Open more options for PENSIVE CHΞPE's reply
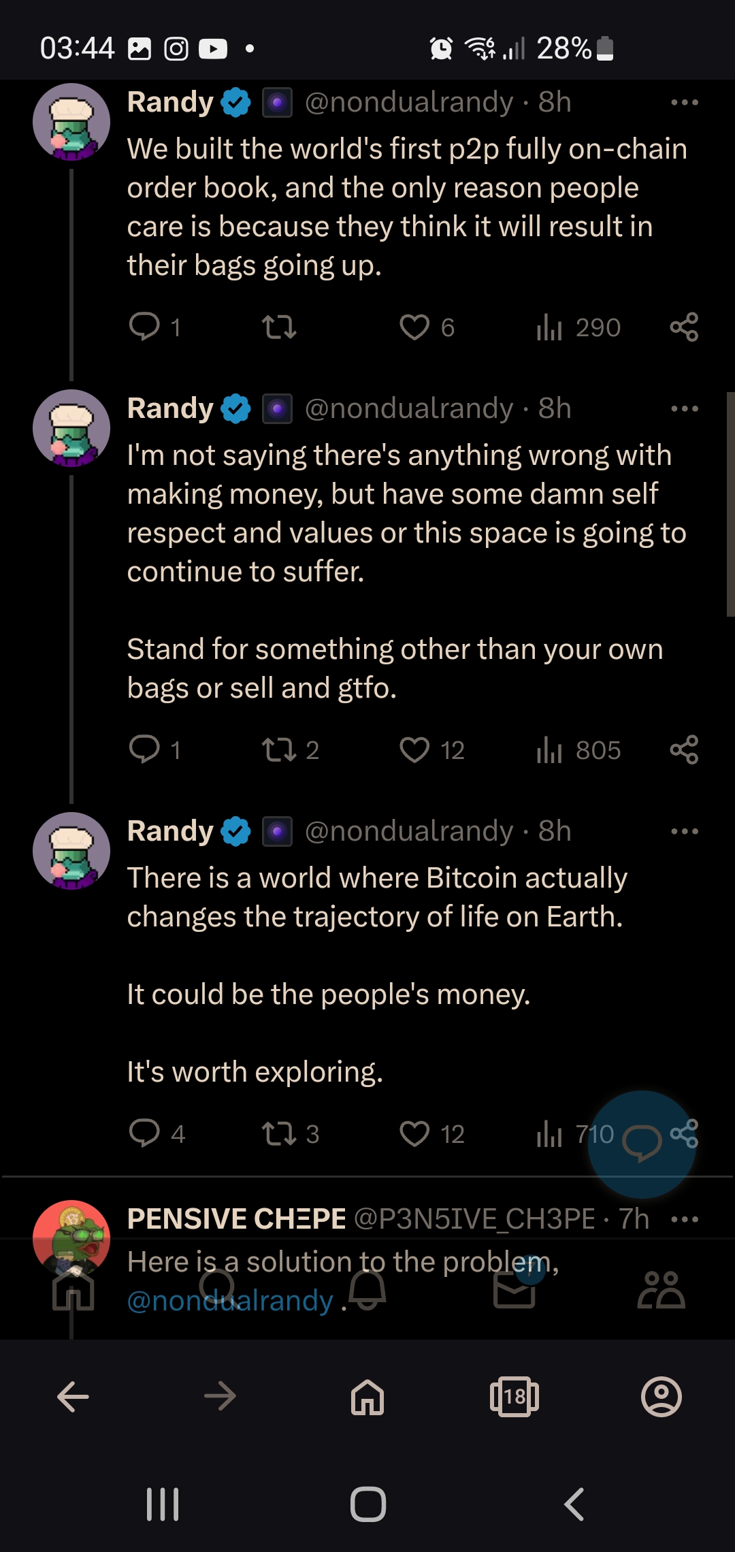Image resolution: width=735 pixels, height=1552 pixels. click(685, 1219)
